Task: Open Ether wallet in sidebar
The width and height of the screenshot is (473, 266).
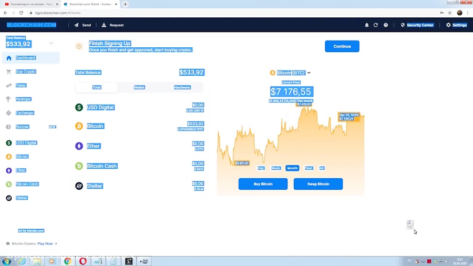Action: coord(20,170)
